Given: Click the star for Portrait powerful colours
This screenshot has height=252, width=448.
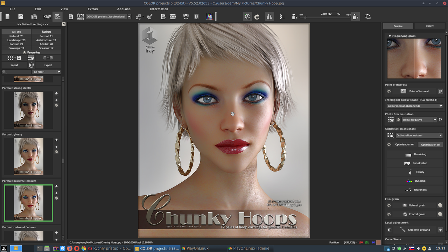Looking at the screenshot, I should [56, 187].
